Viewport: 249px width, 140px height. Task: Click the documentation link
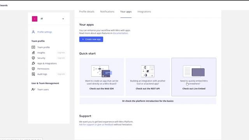pos(120,33)
